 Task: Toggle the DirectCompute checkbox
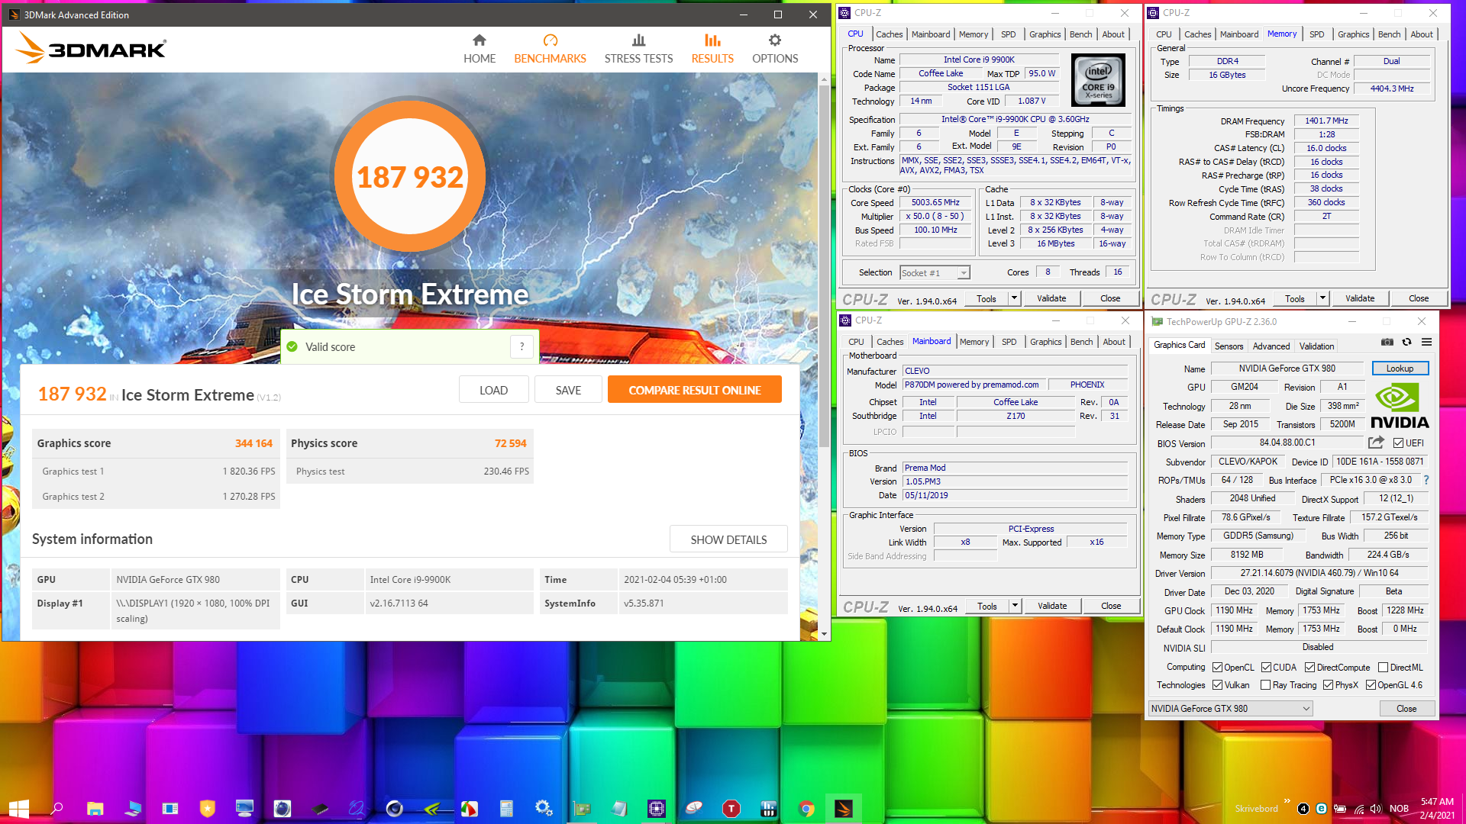(1309, 667)
